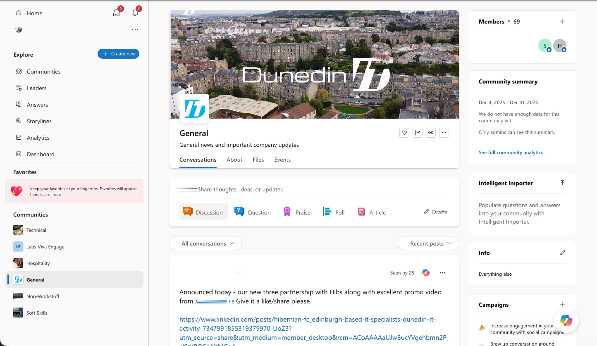
Task: Open the inbox with 2 unread
Action: [117, 13]
